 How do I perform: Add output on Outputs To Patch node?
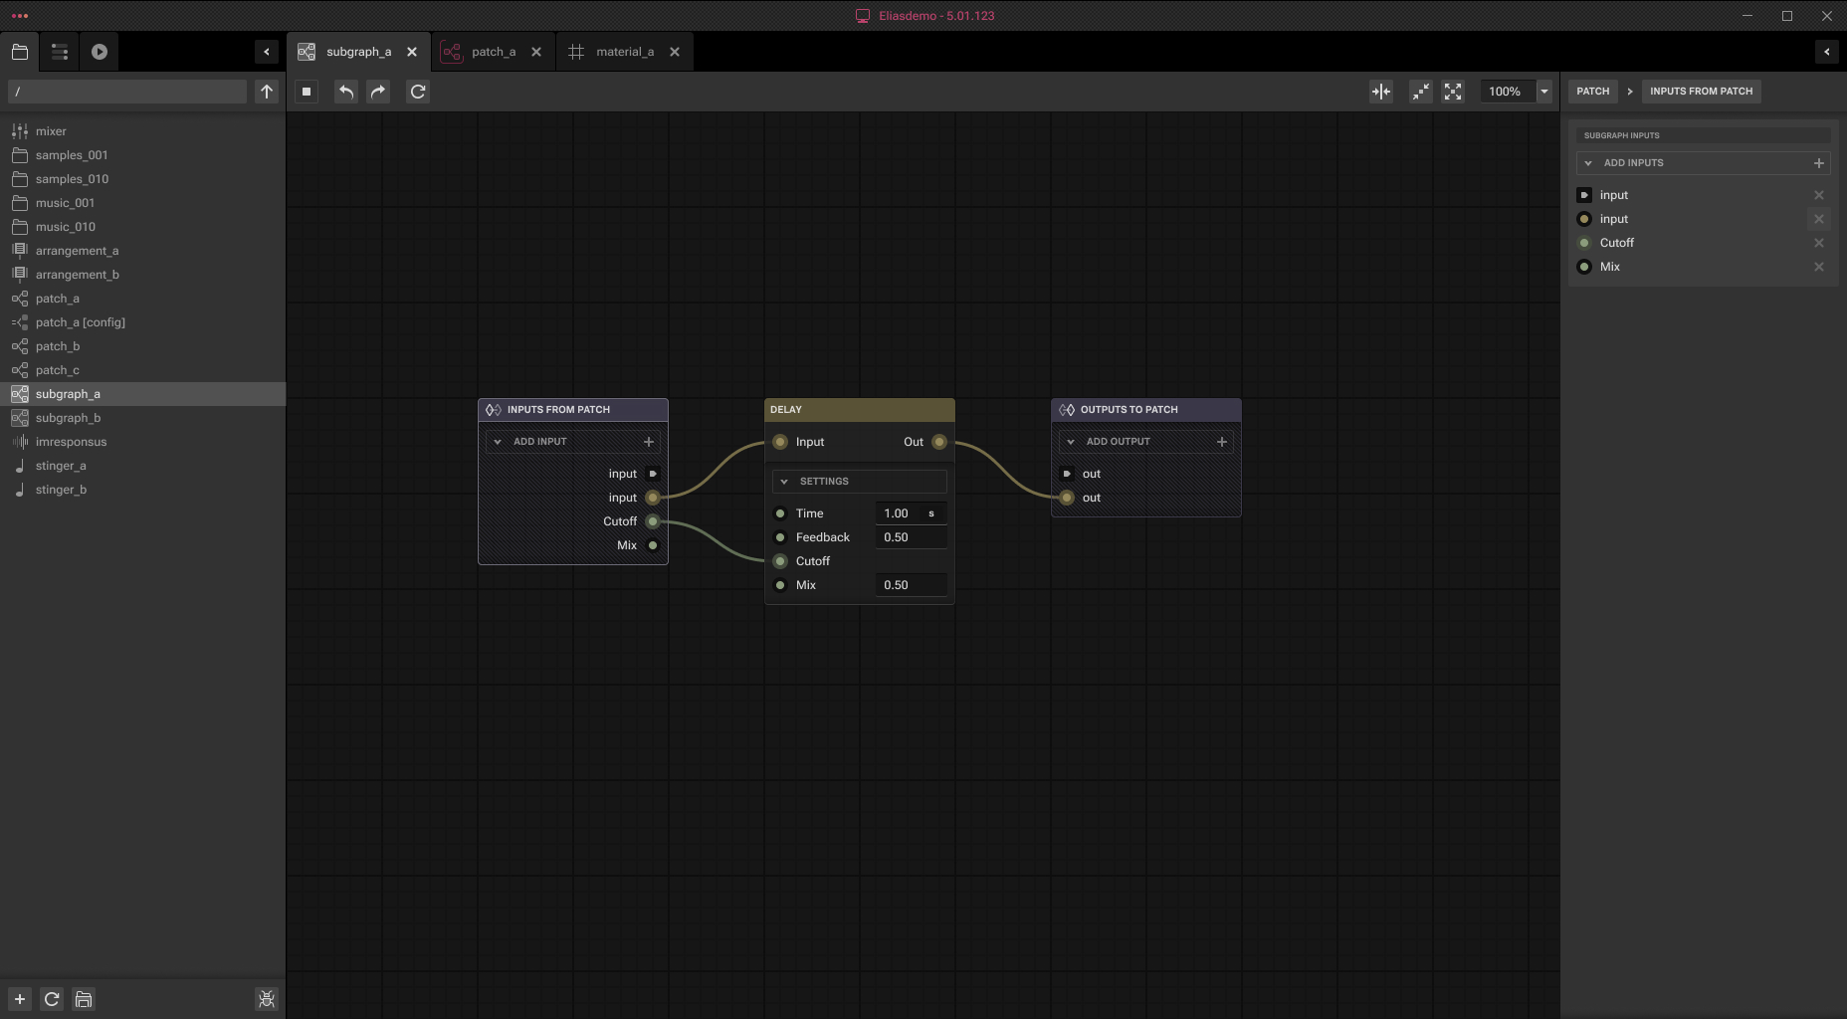click(x=1222, y=442)
